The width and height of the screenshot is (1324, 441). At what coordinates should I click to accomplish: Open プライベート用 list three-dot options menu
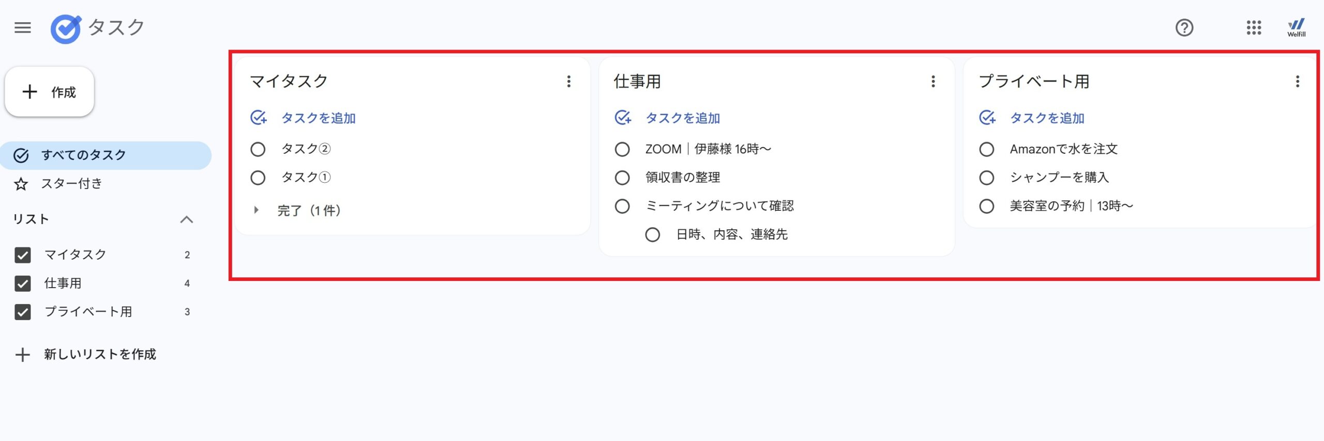click(x=1297, y=82)
